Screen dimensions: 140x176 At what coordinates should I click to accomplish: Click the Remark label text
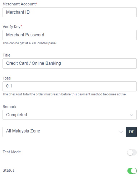(9, 107)
